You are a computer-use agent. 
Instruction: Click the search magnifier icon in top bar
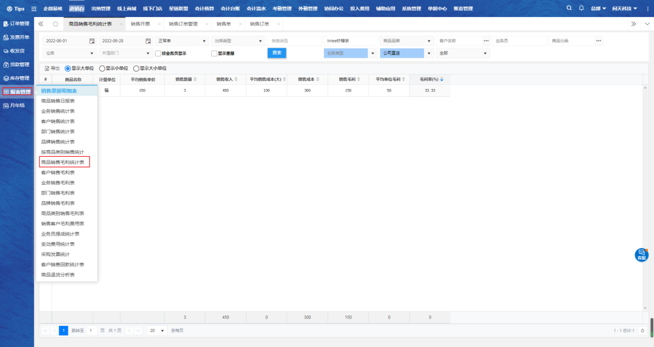[569, 8]
